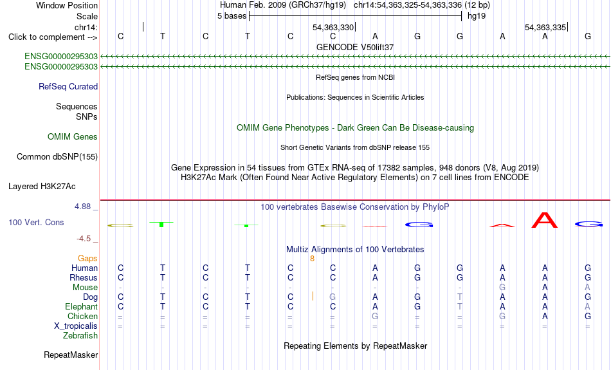The height and width of the screenshot is (370, 611).
Task: Click the Scale label
Action: click(x=87, y=16)
